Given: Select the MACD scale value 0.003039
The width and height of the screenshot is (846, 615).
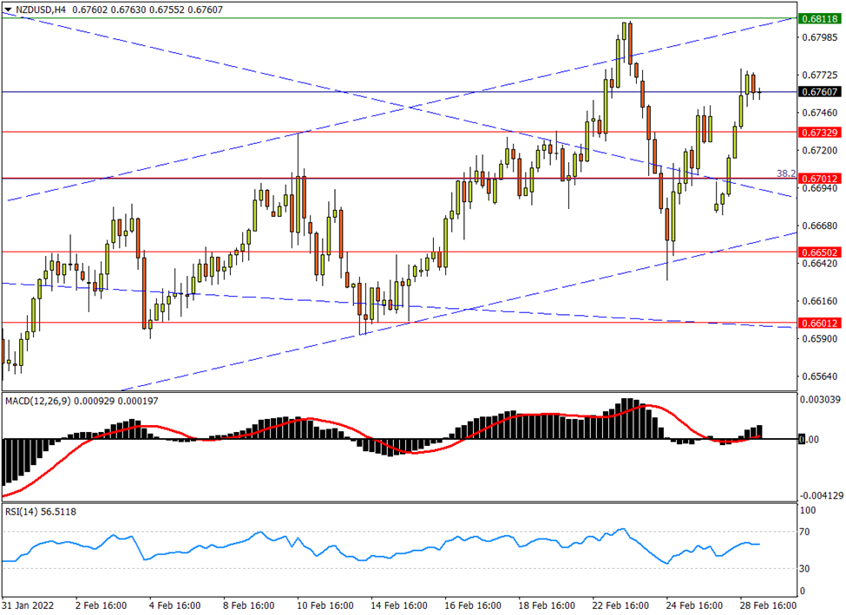Looking at the screenshot, I should [x=820, y=399].
